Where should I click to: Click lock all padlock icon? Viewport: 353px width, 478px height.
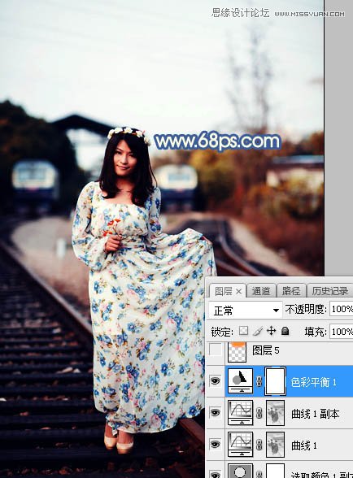285,331
